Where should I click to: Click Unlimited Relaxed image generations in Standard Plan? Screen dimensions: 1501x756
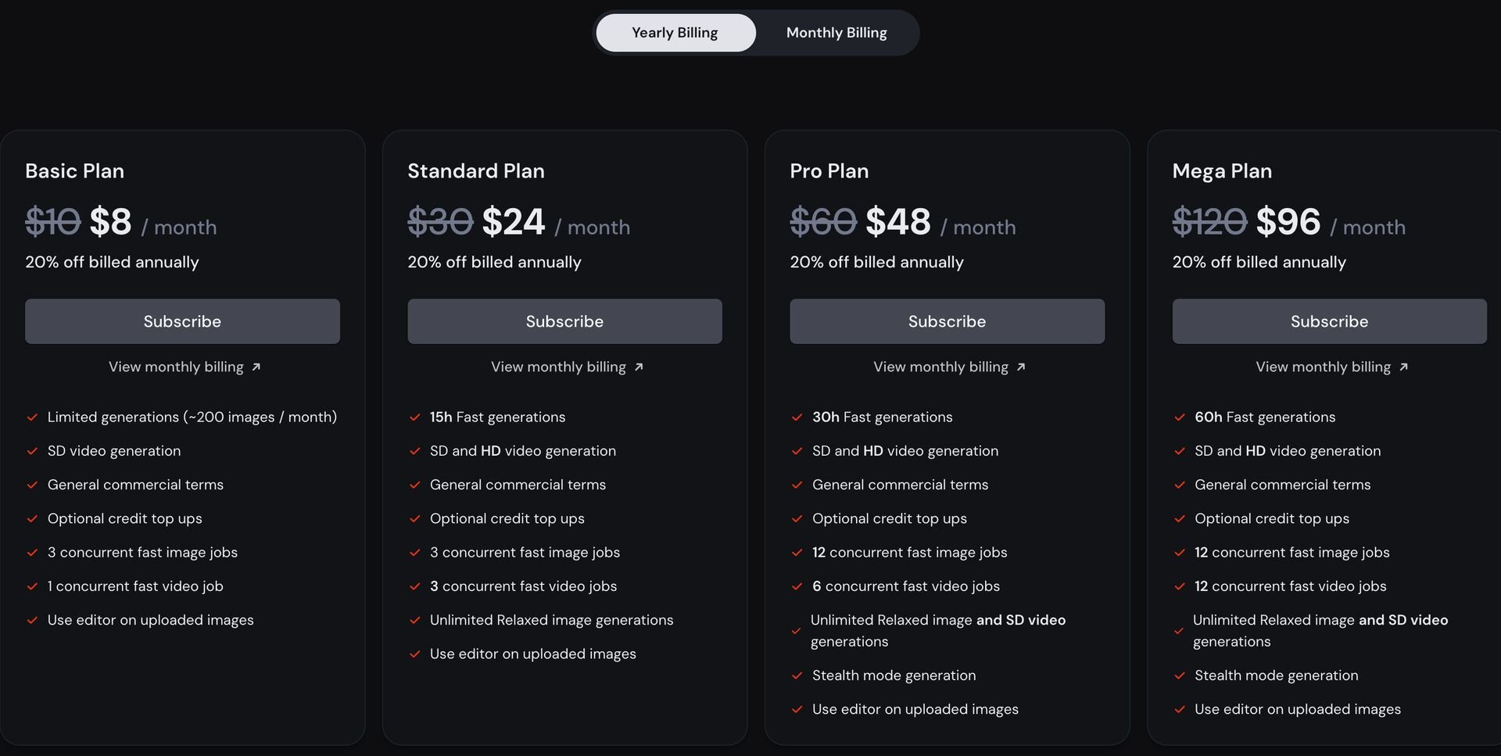[x=551, y=620]
